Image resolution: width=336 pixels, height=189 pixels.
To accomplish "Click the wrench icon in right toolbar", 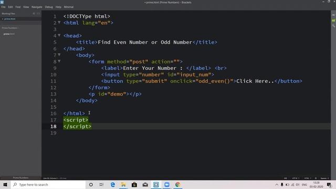I will click(333, 26).
